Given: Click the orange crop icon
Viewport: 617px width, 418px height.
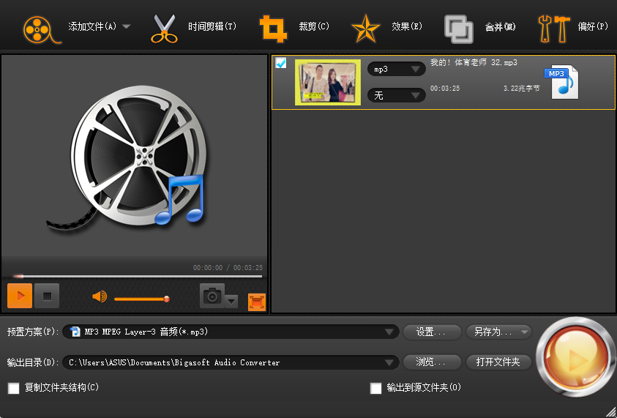Looking at the screenshot, I should [273, 29].
